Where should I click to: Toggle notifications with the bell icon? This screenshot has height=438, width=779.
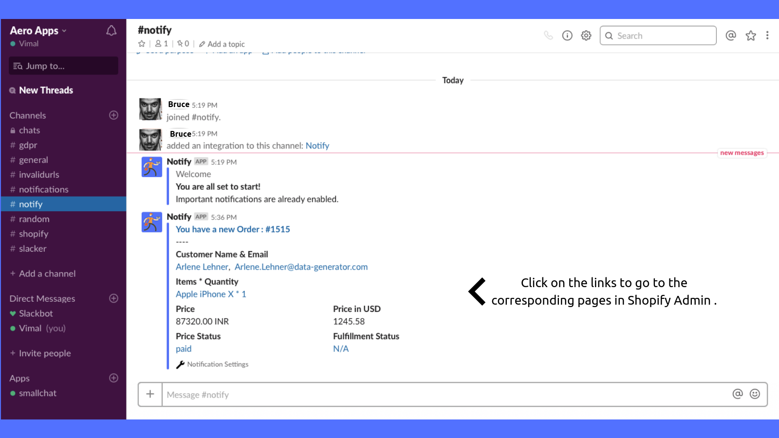111,30
